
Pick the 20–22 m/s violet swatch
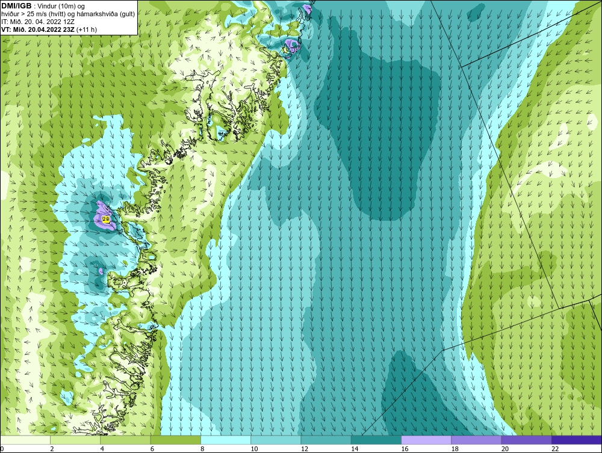point(526,440)
